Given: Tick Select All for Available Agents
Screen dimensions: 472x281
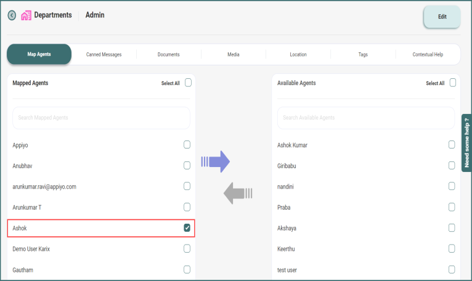Looking at the screenshot, I should tap(452, 83).
